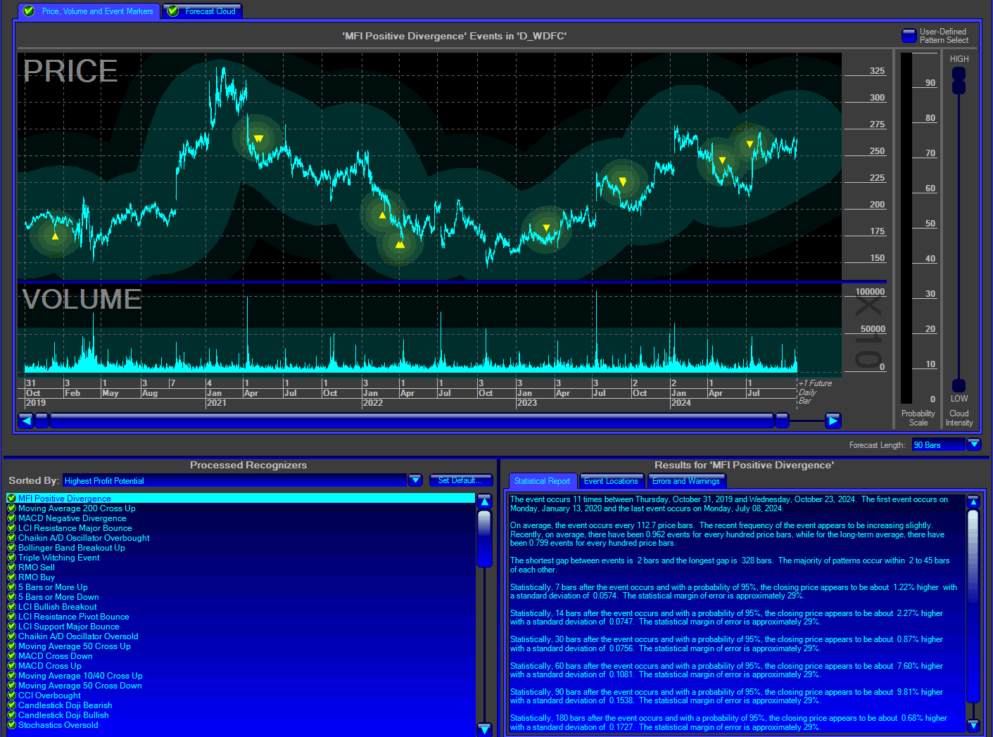Screen dimensions: 993x737
Task: Open the Sorted By dropdown arrow
Action: point(415,480)
